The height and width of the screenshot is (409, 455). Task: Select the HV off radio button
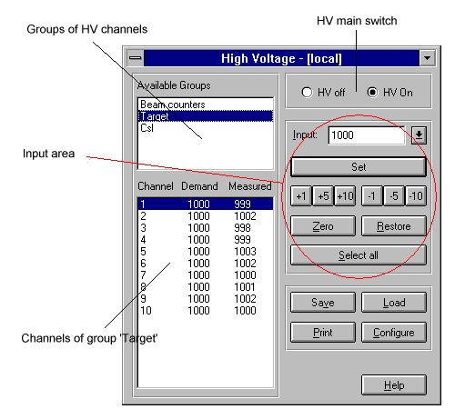[x=307, y=92]
